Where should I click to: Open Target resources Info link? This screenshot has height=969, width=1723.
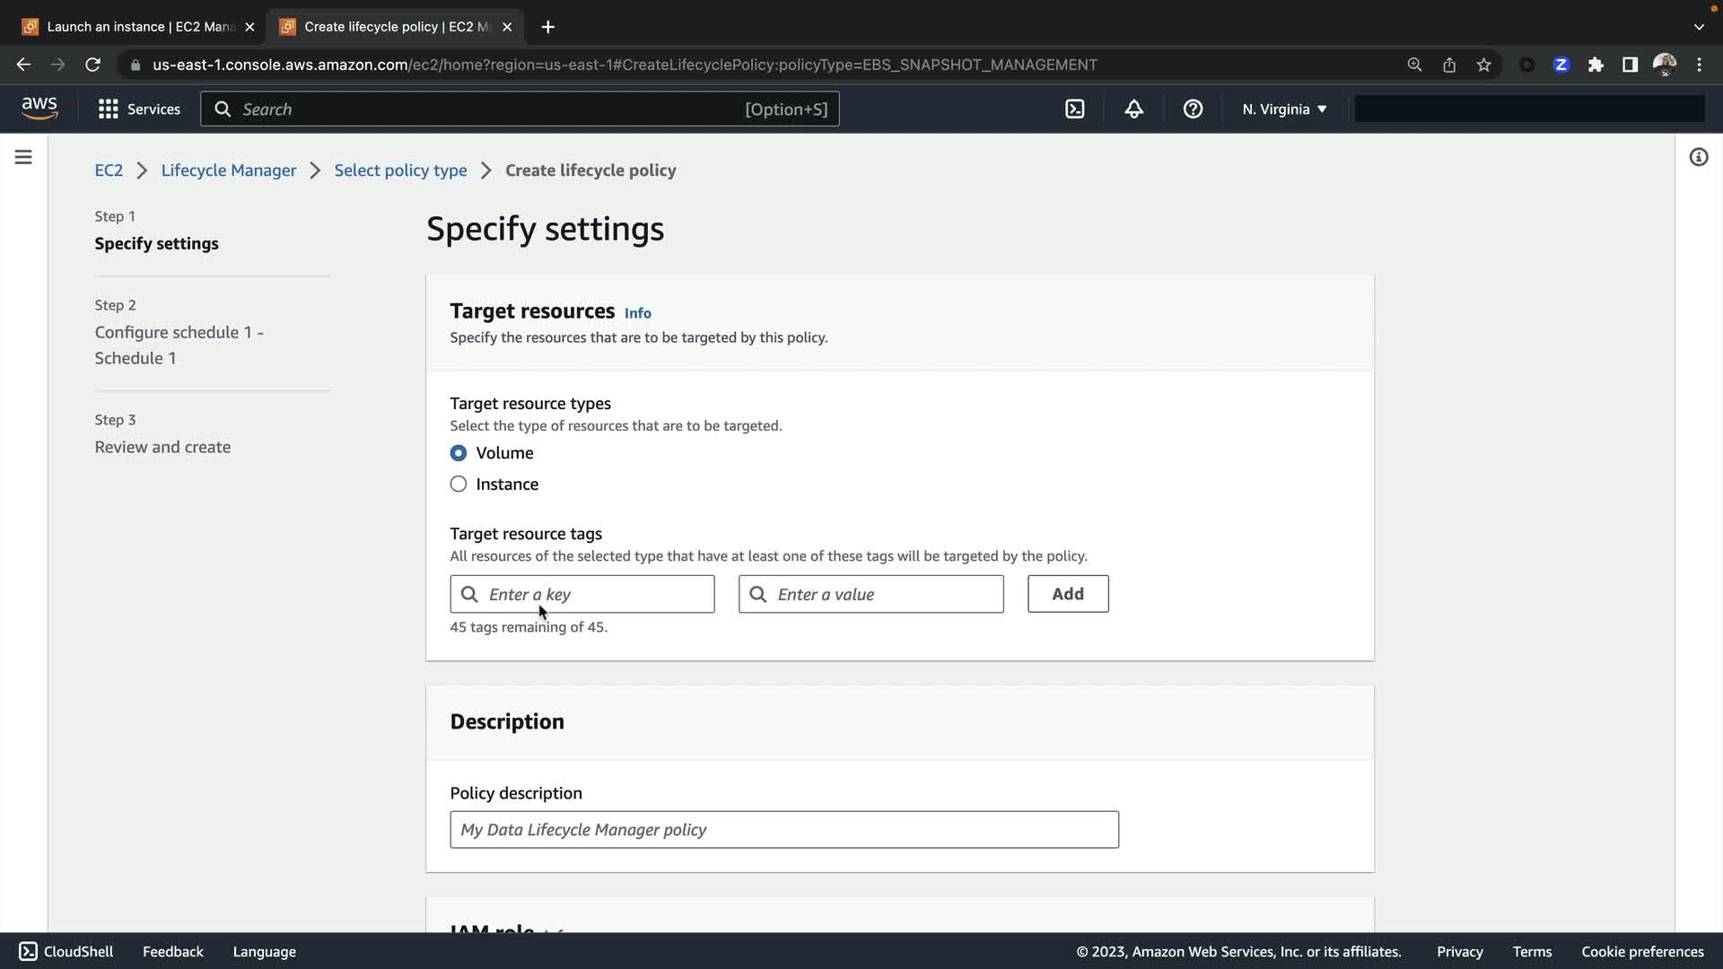tap(637, 313)
